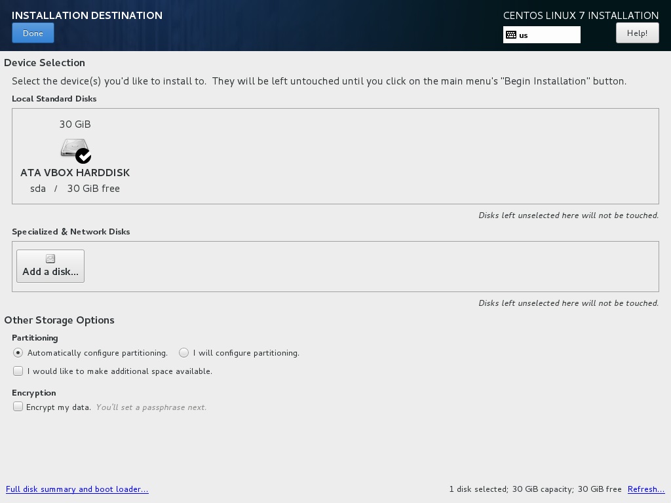Tick the Encrypt my data checkbox
This screenshot has height=503, width=671.
pos(18,407)
